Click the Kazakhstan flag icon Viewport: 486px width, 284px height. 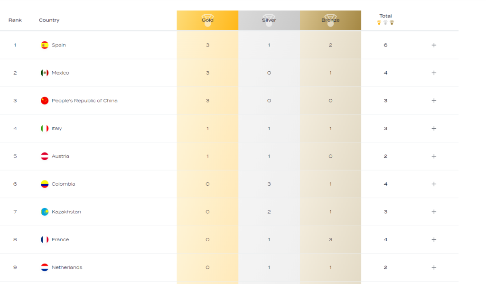[45, 212]
